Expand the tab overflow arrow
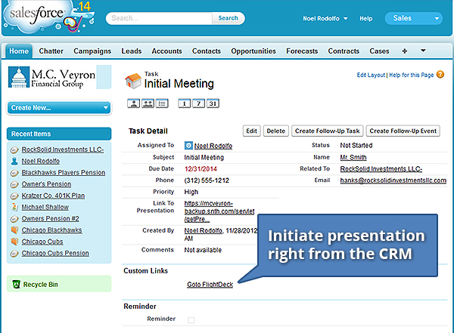This screenshot has width=454, height=333. [x=423, y=51]
